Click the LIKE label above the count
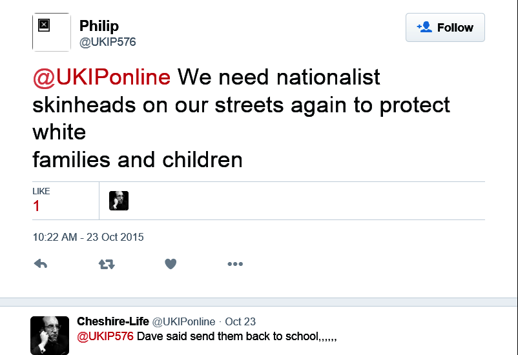518x355 pixels. [x=41, y=191]
